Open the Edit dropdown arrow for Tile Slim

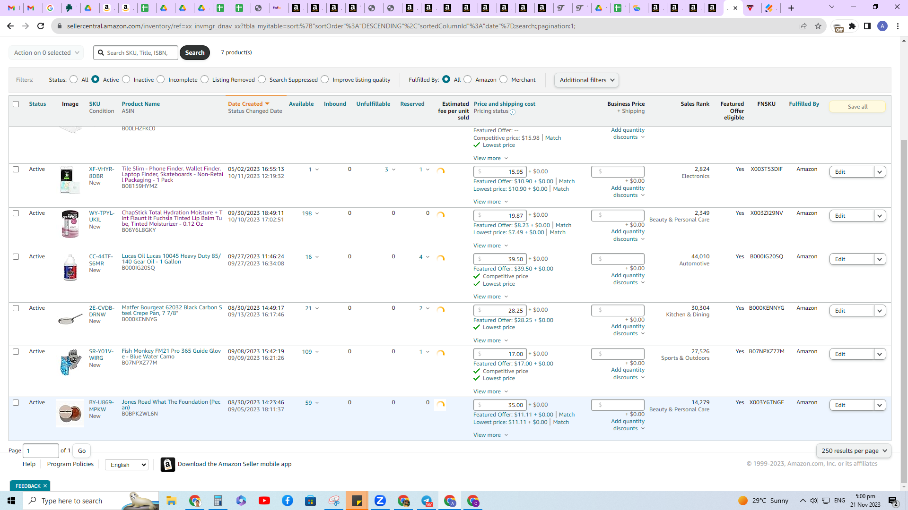point(880,172)
